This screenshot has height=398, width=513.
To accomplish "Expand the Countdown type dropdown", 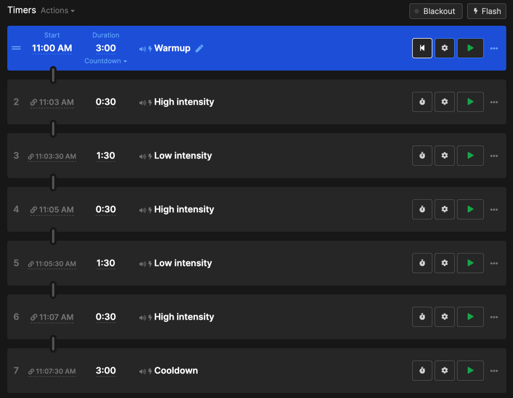I will point(106,61).
